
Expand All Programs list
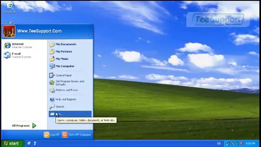pyautogui.click(x=24, y=125)
